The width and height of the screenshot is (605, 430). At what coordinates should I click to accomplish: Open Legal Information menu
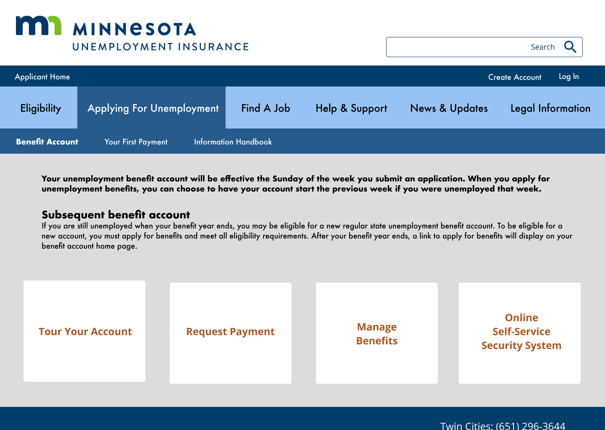(550, 108)
